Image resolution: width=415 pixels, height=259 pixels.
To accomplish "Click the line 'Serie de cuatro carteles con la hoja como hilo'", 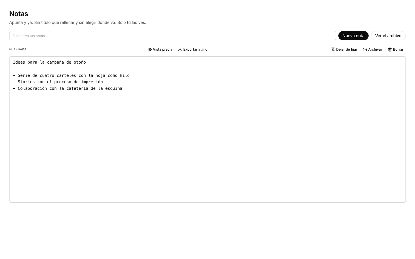I will [74, 75].
